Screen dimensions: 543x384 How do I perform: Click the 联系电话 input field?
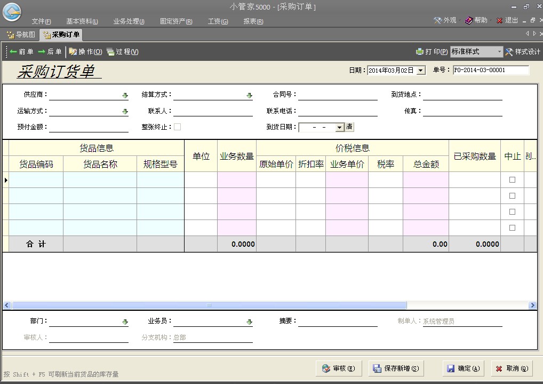[338, 111]
